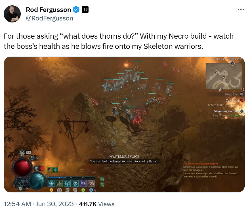Click the first skill icon above Y
252x209 pixels.
[x=51, y=183]
